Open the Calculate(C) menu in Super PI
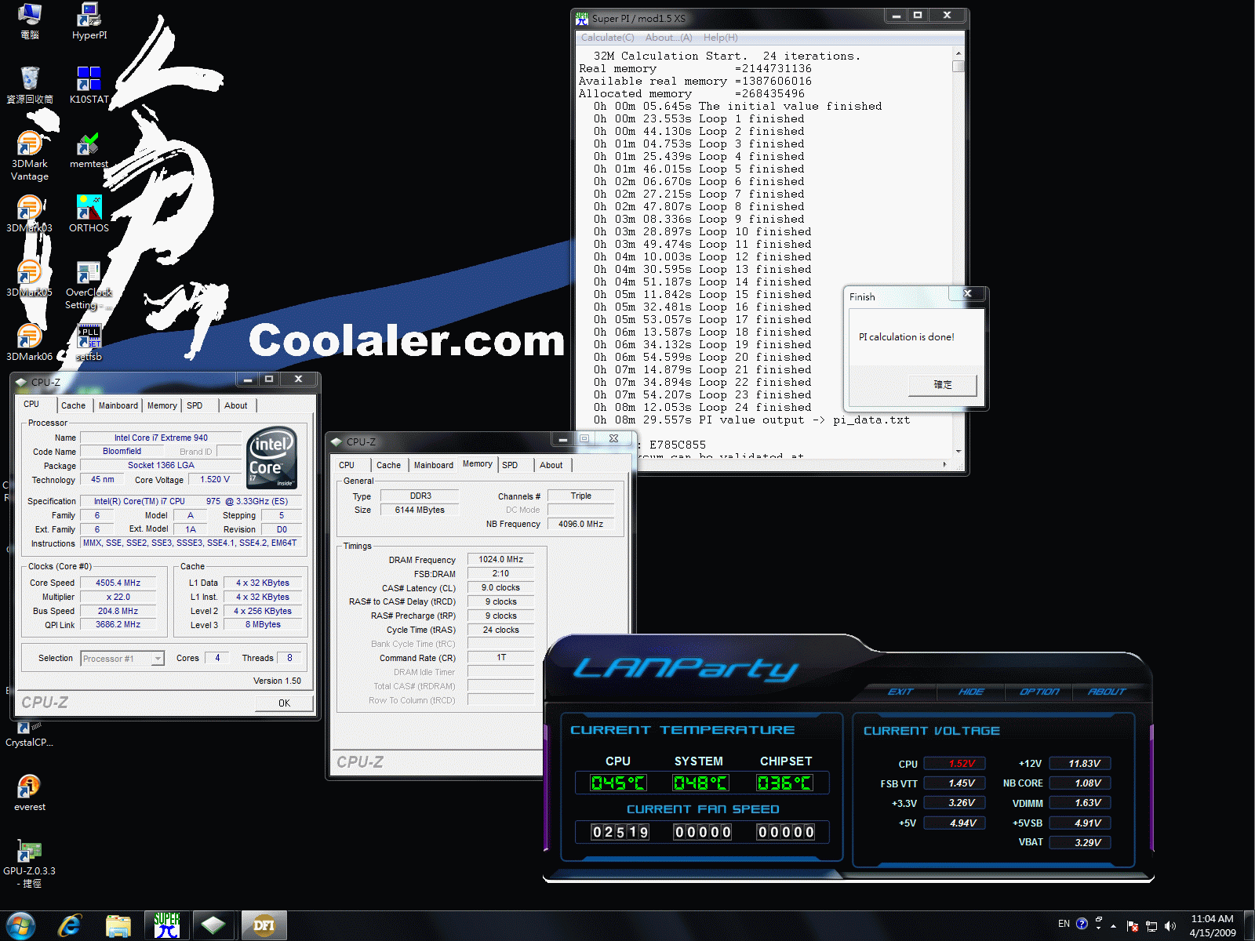Viewport: 1255px width, 941px height. click(607, 38)
